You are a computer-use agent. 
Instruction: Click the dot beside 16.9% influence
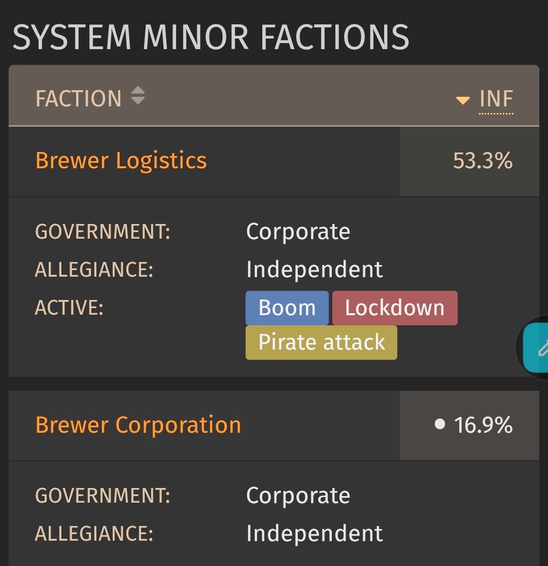click(x=439, y=424)
